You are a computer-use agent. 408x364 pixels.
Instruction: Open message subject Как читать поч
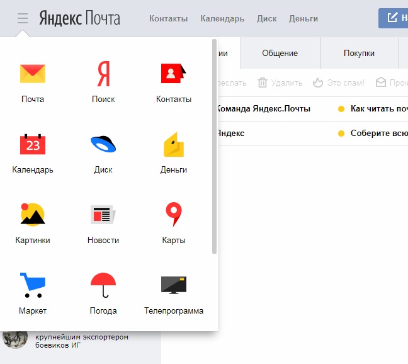pyautogui.click(x=379, y=108)
